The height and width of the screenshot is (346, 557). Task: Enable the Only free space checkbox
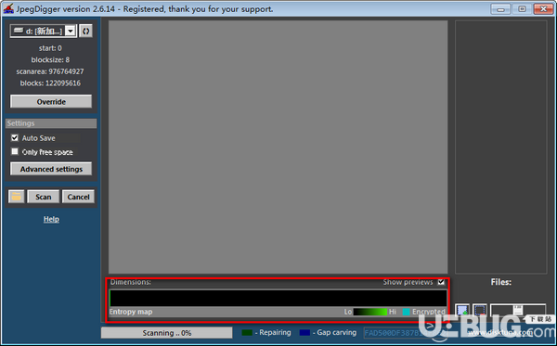[x=15, y=151]
